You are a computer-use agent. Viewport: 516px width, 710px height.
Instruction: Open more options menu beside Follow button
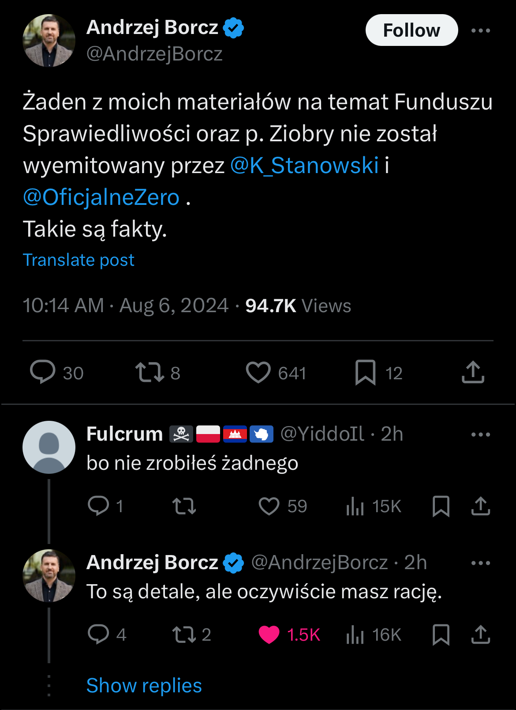click(480, 30)
